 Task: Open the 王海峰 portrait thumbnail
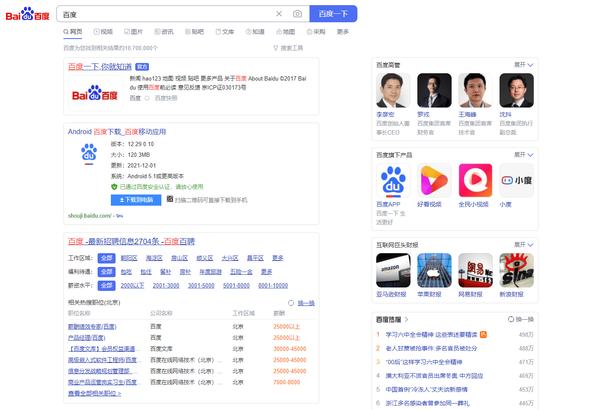click(475, 90)
